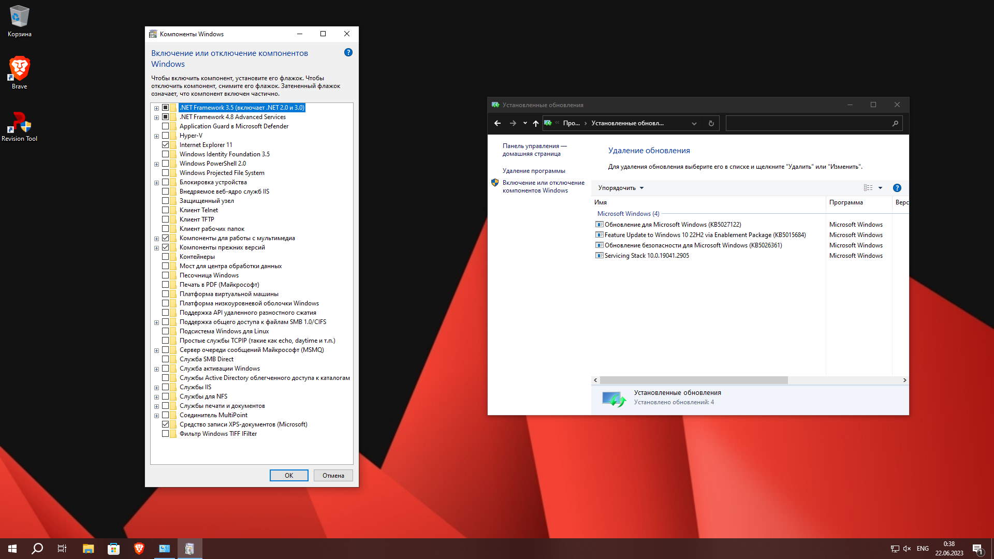The height and width of the screenshot is (559, 994).
Task: Click the search magnifier icon in updates window
Action: coord(895,123)
